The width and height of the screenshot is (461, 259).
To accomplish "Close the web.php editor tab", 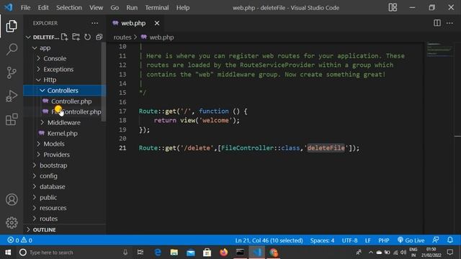I will (157, 23).
